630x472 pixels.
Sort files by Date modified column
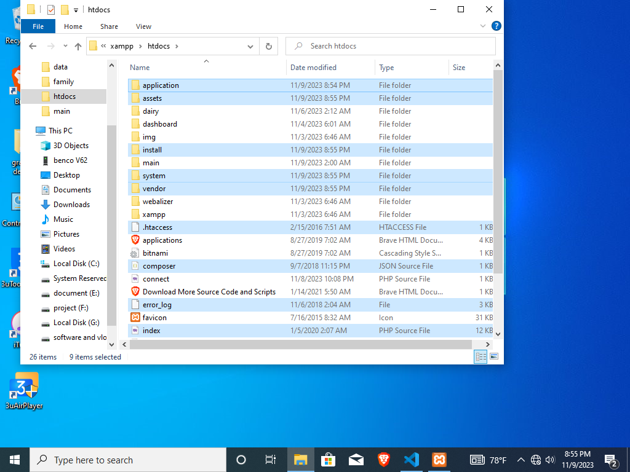point(313,68)
